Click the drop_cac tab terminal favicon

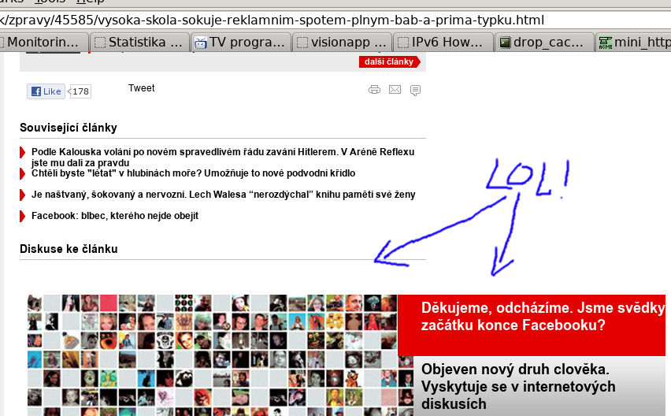(x=505, y=43)
